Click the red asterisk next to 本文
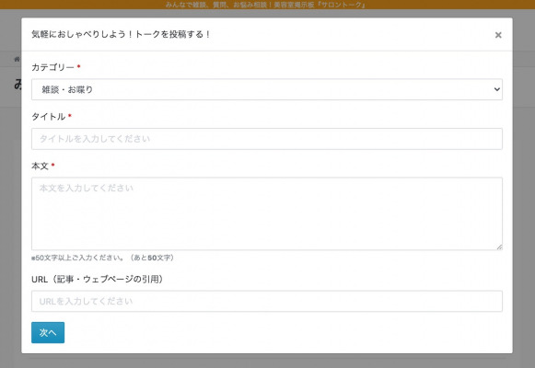 [52, 165]
